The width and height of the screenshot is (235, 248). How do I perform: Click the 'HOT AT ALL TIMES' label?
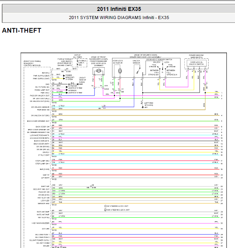click(x=77, y=56)
